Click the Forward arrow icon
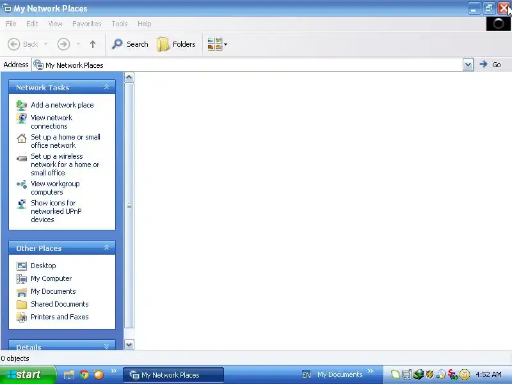This screenshot has height=384, width=512. 63,44
